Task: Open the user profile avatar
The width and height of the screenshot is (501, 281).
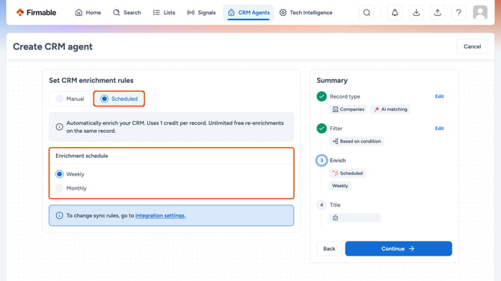Action: 480,13
